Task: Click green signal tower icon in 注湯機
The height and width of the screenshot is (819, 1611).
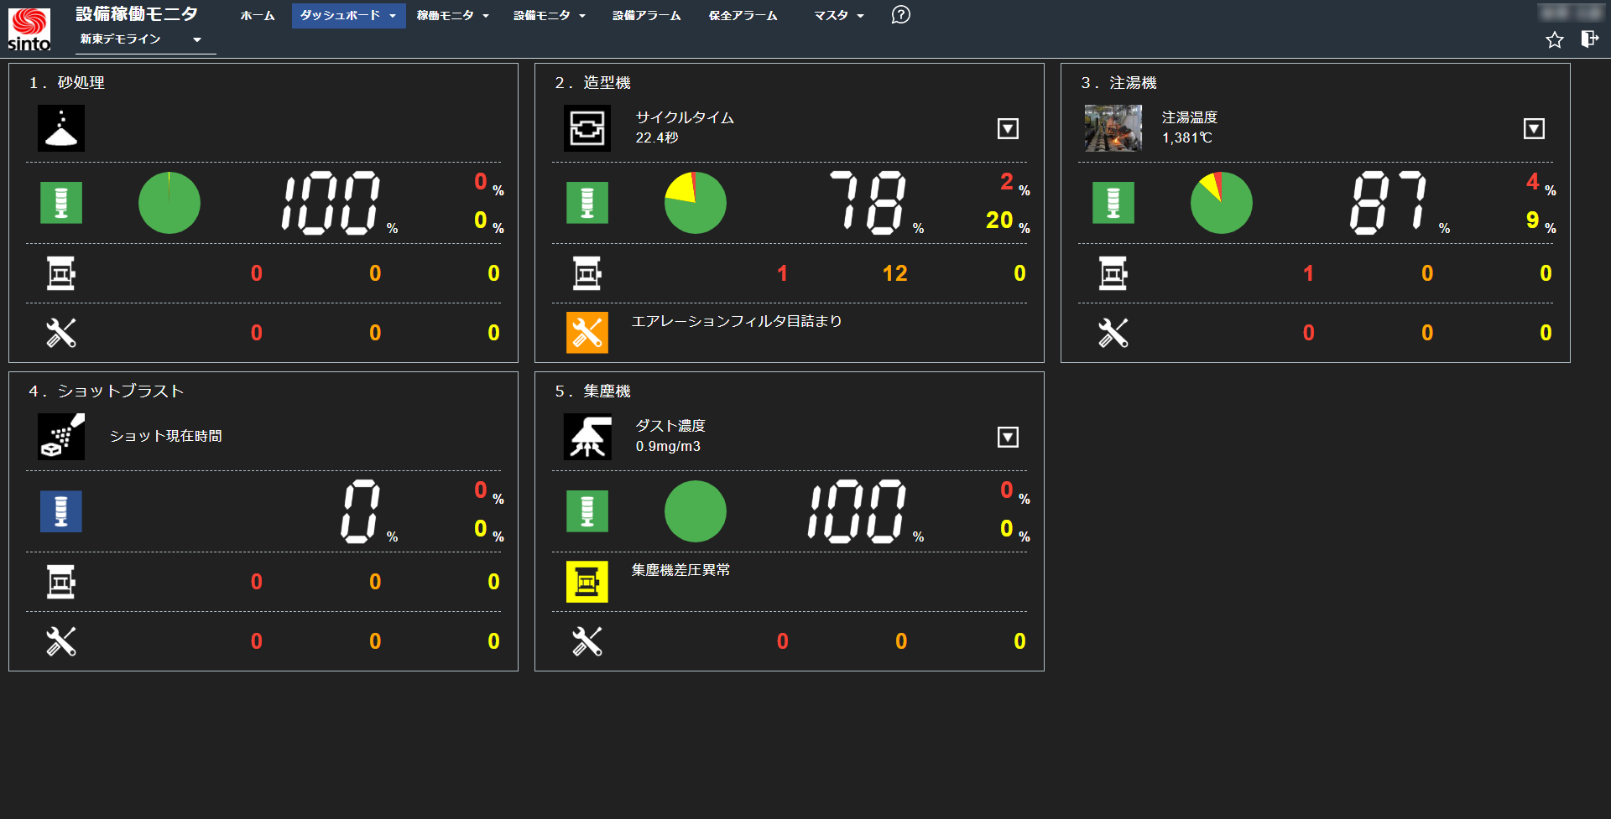Action: point(1113,203)
